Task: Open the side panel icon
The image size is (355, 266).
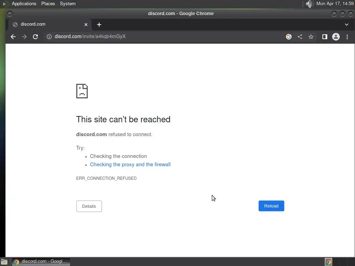Action: coord(324,37)
